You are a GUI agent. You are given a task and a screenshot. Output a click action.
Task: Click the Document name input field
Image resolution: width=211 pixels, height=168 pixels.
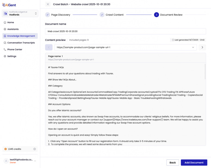point(125,31)
